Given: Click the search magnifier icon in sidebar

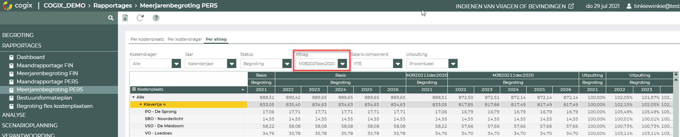Looking at the screenshot, I should tap(111, 18).
